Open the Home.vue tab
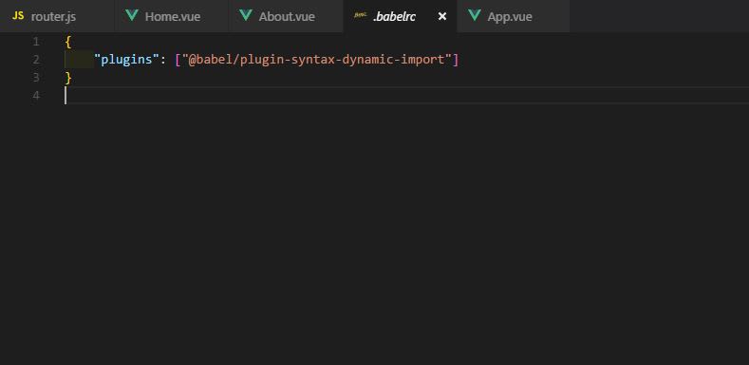 (172, 16)
